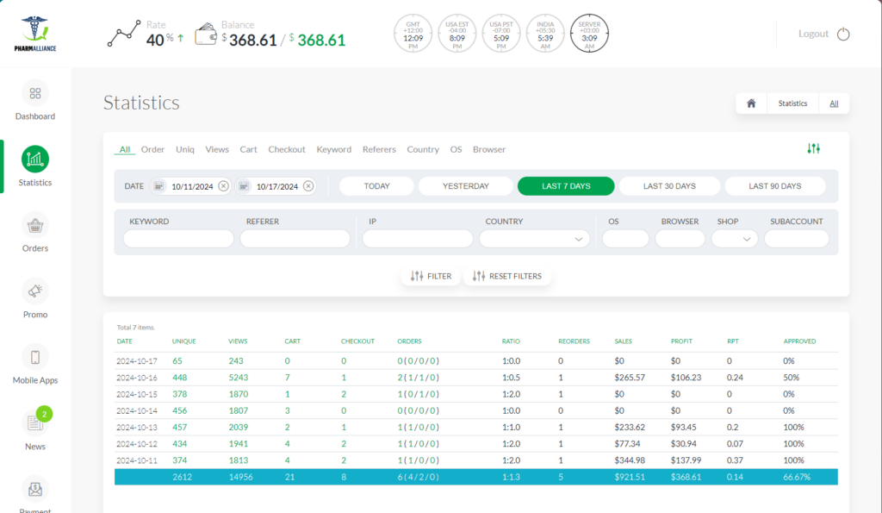Open the Mobile Apps phone icon
Viewport: 882px width, 513px height.
34,357
